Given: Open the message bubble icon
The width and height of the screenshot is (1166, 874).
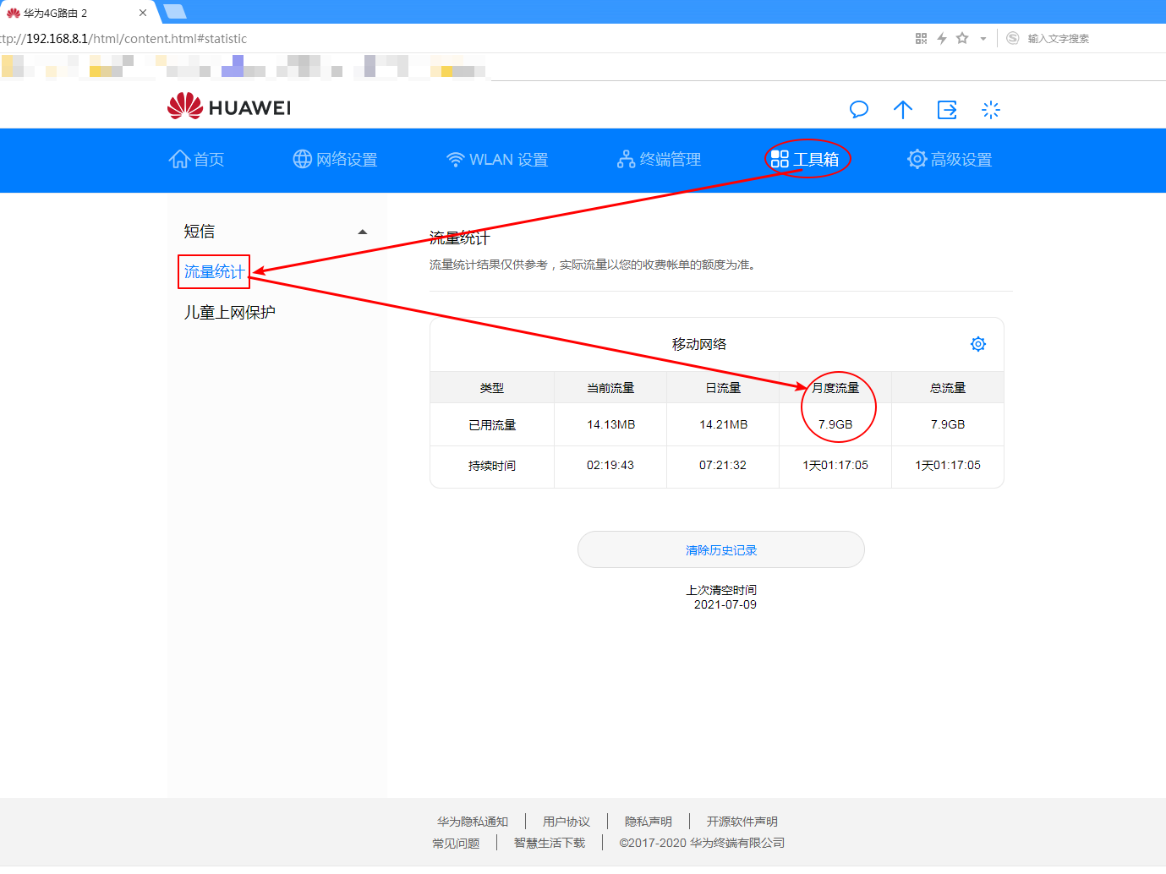Looking at the screenshot, I should click(859, 110).
